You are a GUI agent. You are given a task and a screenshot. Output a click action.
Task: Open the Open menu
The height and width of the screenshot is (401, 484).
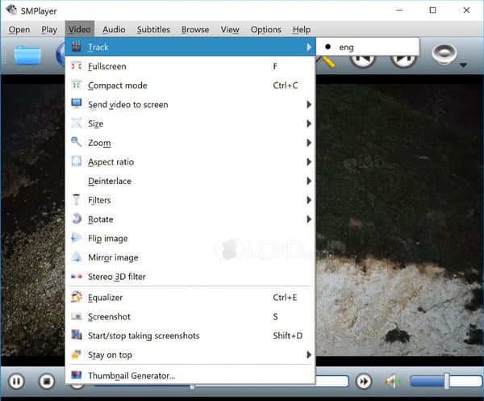[x=19, y=30]
